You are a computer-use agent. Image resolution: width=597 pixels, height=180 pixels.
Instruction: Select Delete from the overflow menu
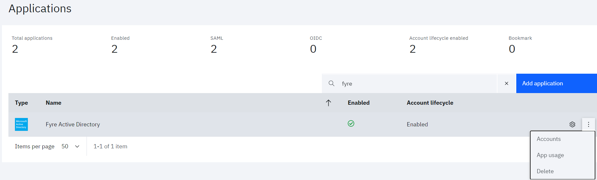coord(545,171)
